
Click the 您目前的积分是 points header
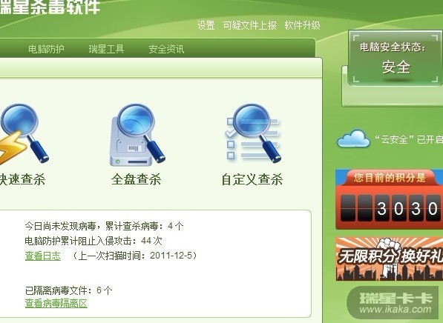coord(390,178)
